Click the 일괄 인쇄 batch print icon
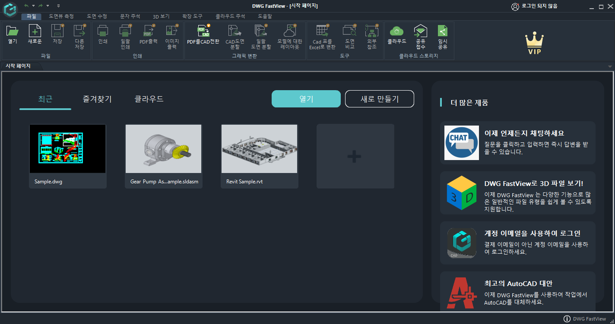The width and height of the screenshot is (615, 324). (x=125, y=31)
